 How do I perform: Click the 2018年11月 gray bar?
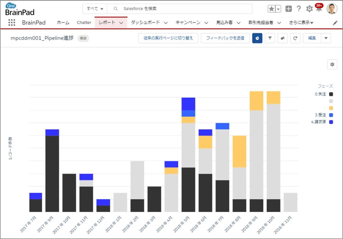click(x=290, y=202)
